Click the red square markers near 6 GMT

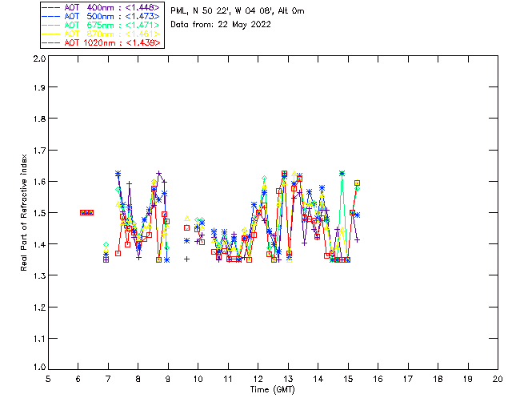[x=87, y=213]
